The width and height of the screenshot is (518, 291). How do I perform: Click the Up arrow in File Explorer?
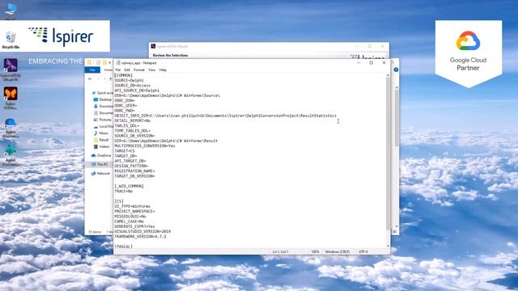110,79
